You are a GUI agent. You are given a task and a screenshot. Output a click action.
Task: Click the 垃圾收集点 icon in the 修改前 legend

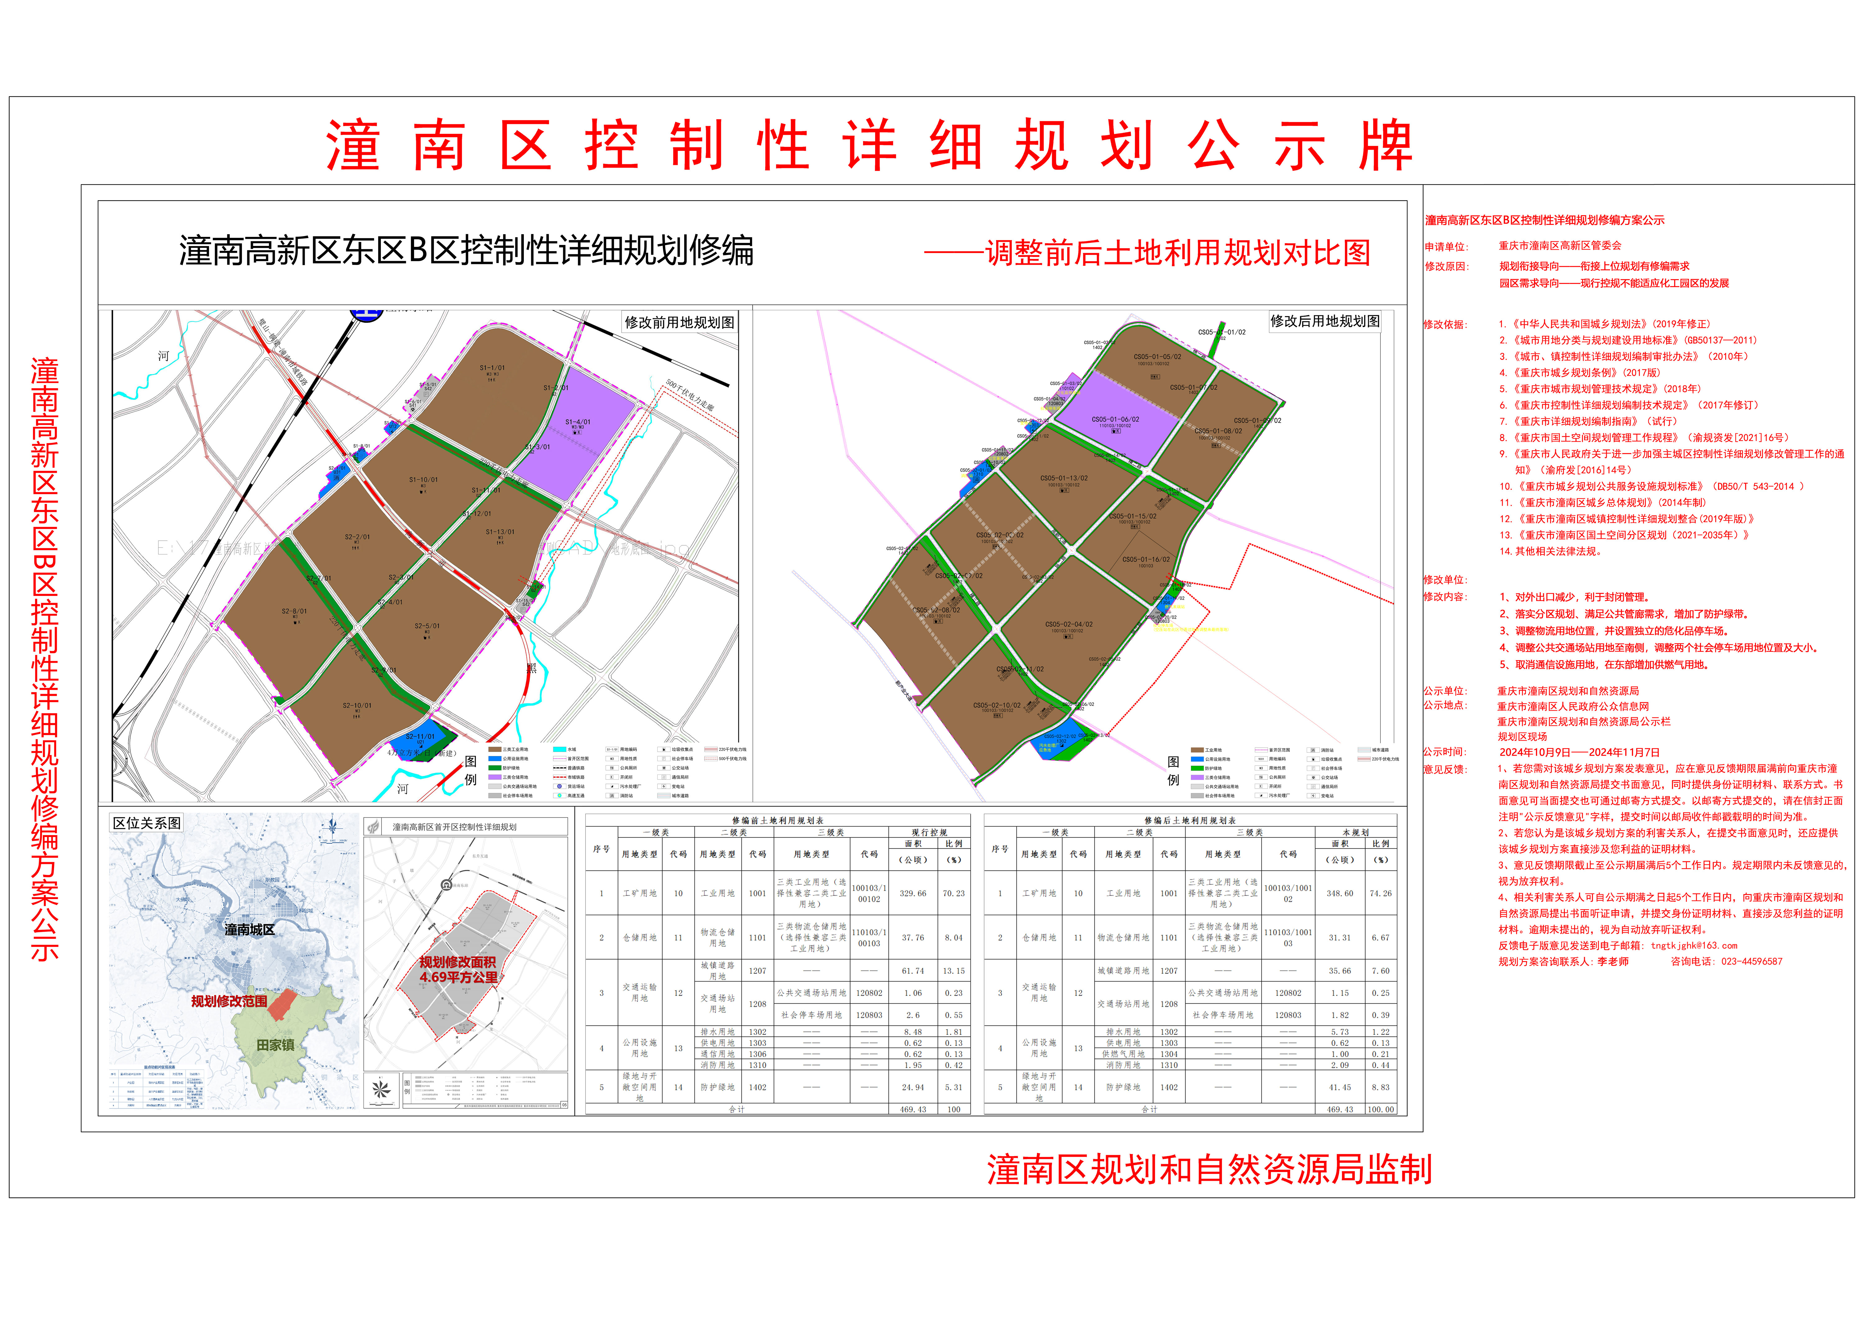[664, 749]
